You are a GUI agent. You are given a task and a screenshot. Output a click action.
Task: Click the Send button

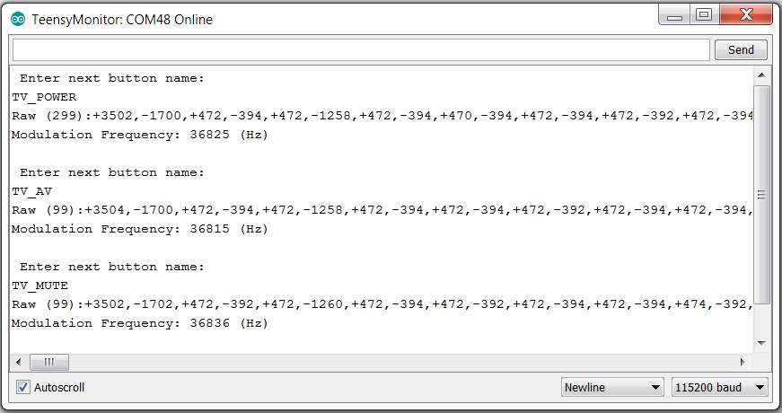(741, 50)
